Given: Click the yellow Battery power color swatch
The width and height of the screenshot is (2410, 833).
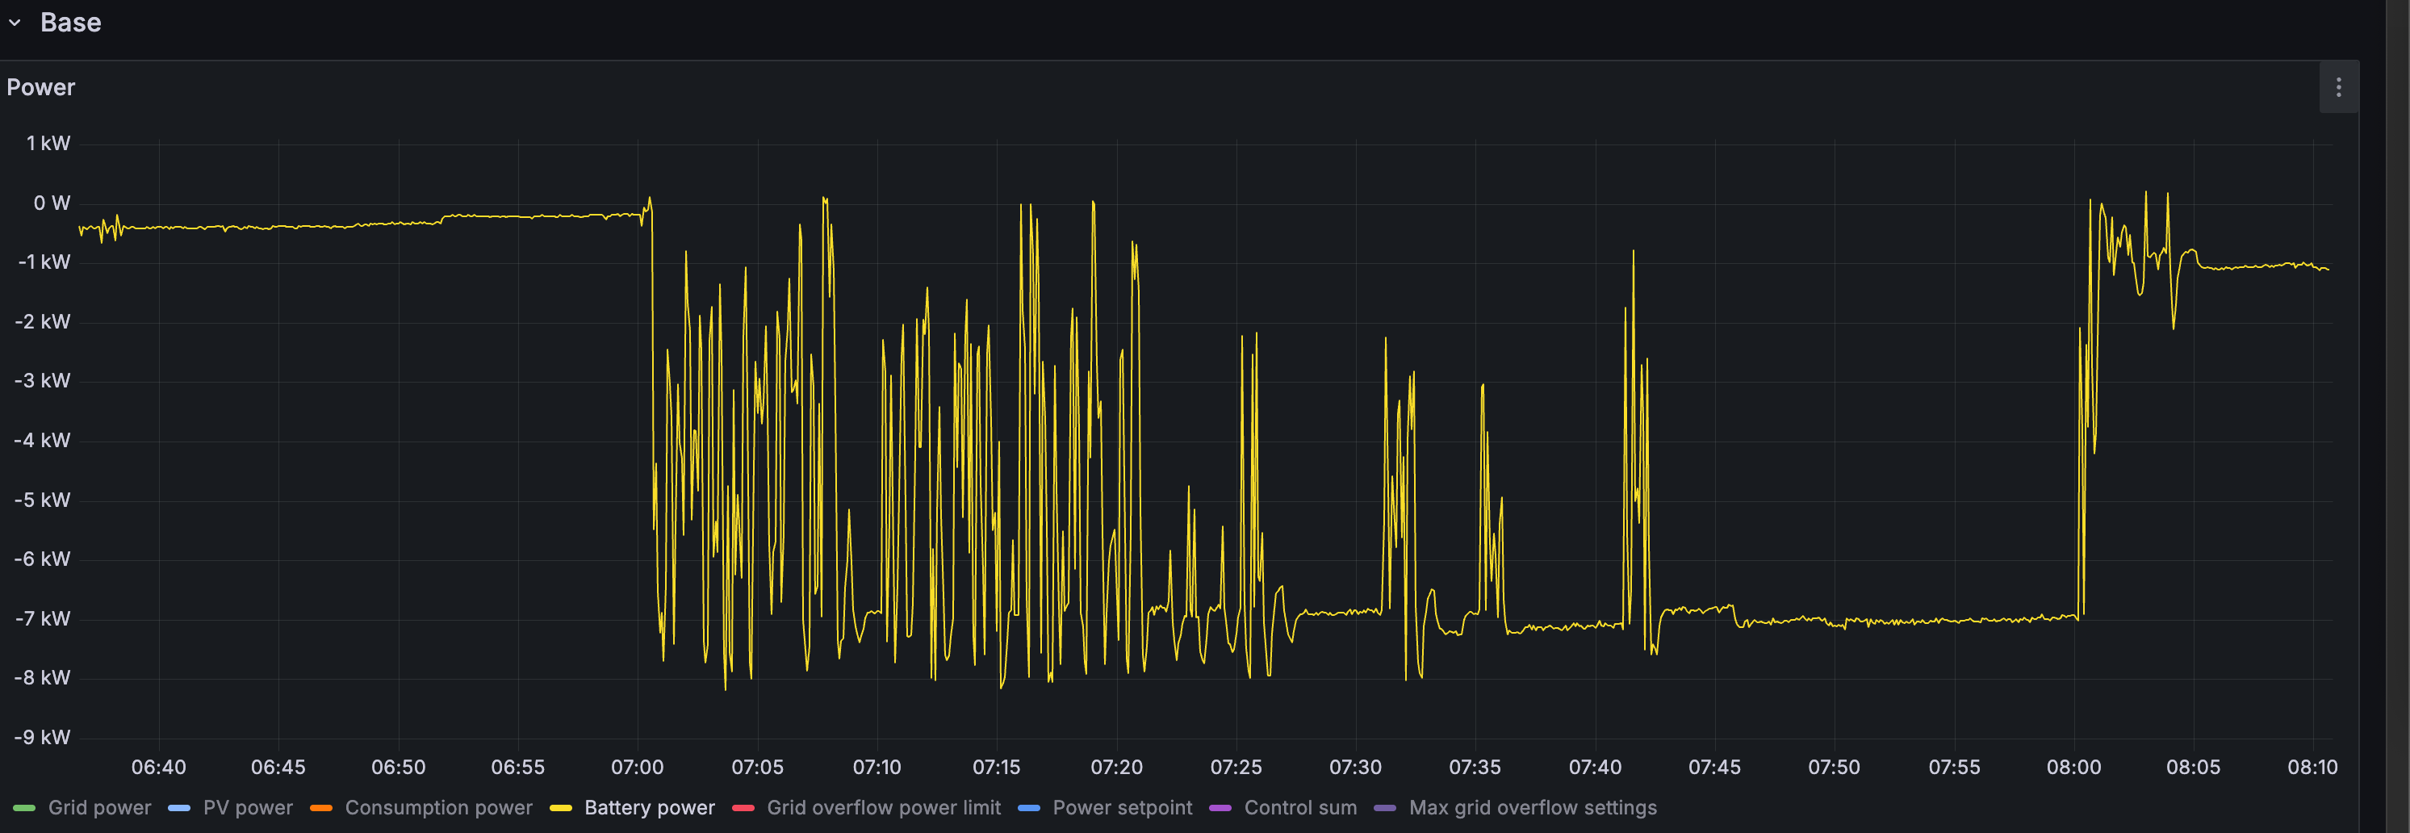Looking at the screenshot, I should (560, 808).
